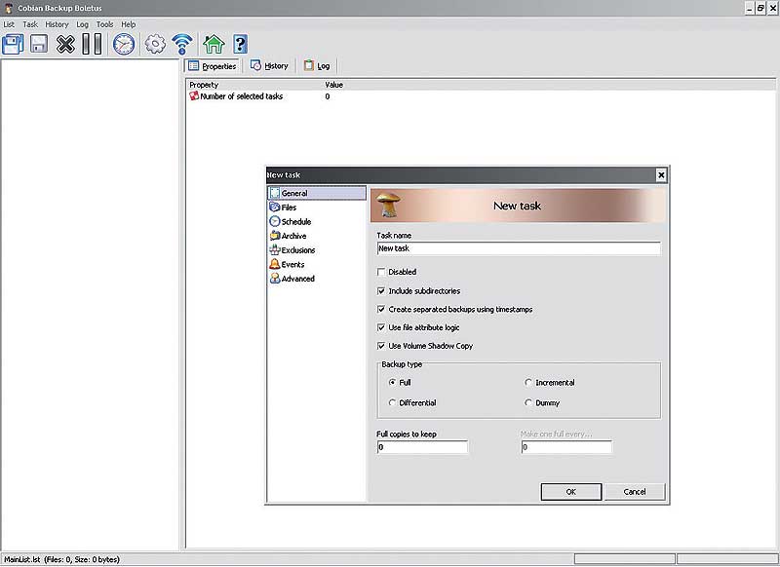The width and height of the screenshot is (780, 567).
Task: Click the question mark help icon
Action: click(240, 44)
